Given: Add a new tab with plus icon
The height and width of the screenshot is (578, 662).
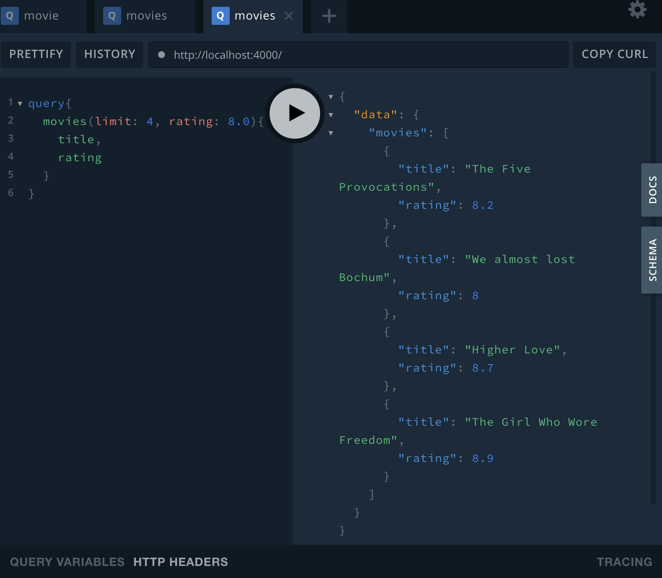Looking at the screenshot, I should [x=329, y=16].
